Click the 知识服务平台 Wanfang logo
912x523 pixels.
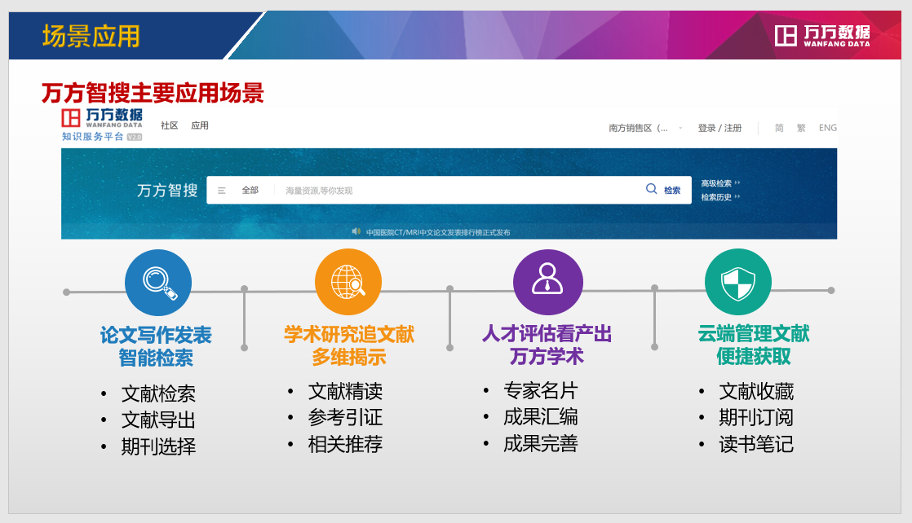pyautogui.click(x=102, y=125)
